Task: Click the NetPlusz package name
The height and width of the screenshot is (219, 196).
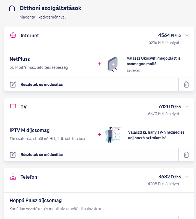Action: [20, 59]
